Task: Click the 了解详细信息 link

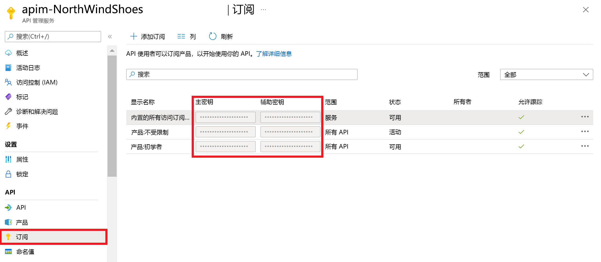Action: point(274,54)
